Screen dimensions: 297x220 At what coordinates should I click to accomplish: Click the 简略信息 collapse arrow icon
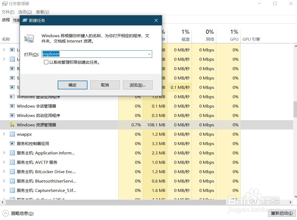pos(5,213)
